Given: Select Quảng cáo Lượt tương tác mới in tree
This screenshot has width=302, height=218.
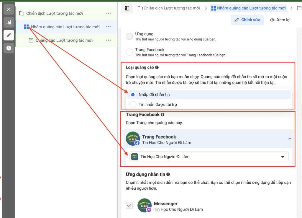Looking at the screenshot, I should click(x=66, y=40).
